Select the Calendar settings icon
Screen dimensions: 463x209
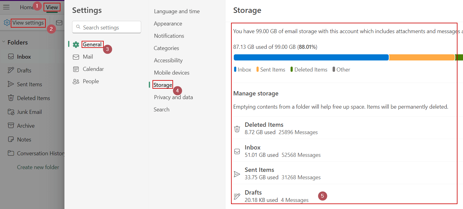pyautogui.click(x=75, y=69)
